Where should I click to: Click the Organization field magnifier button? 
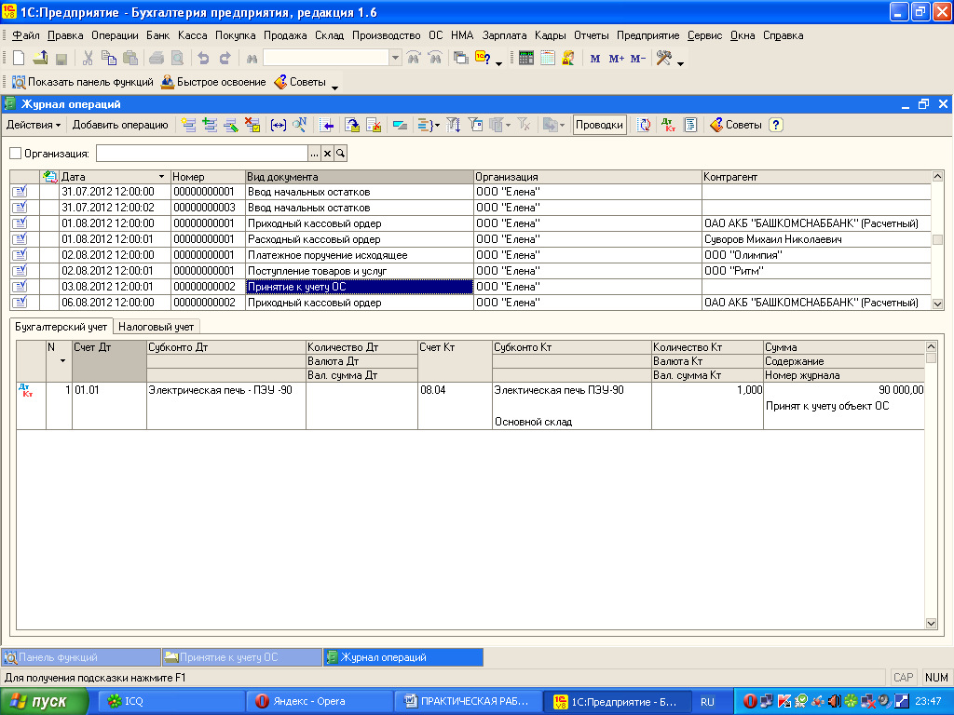tap(340, 154)
